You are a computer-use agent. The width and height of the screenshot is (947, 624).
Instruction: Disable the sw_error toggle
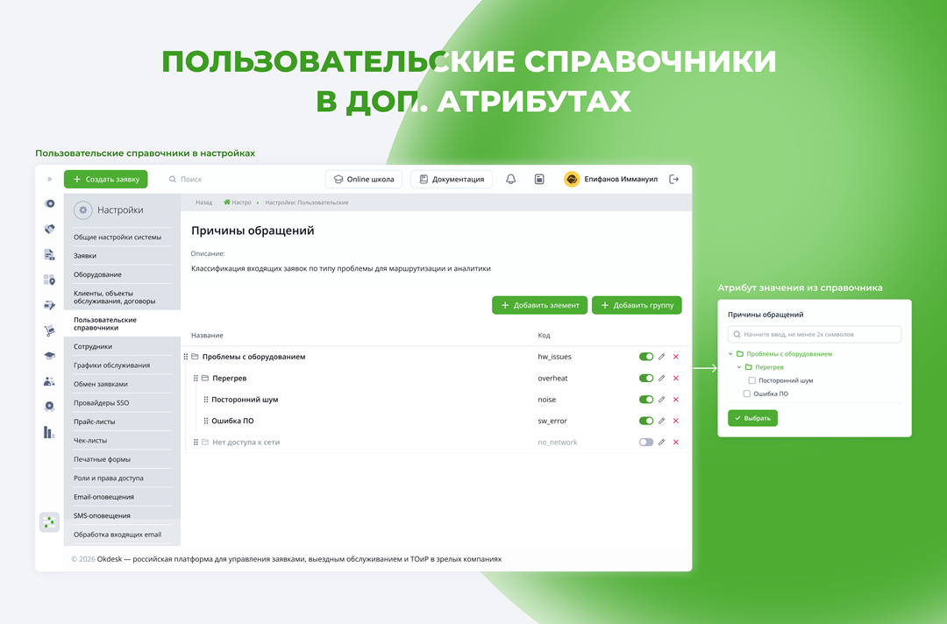[x=646, y=421]
